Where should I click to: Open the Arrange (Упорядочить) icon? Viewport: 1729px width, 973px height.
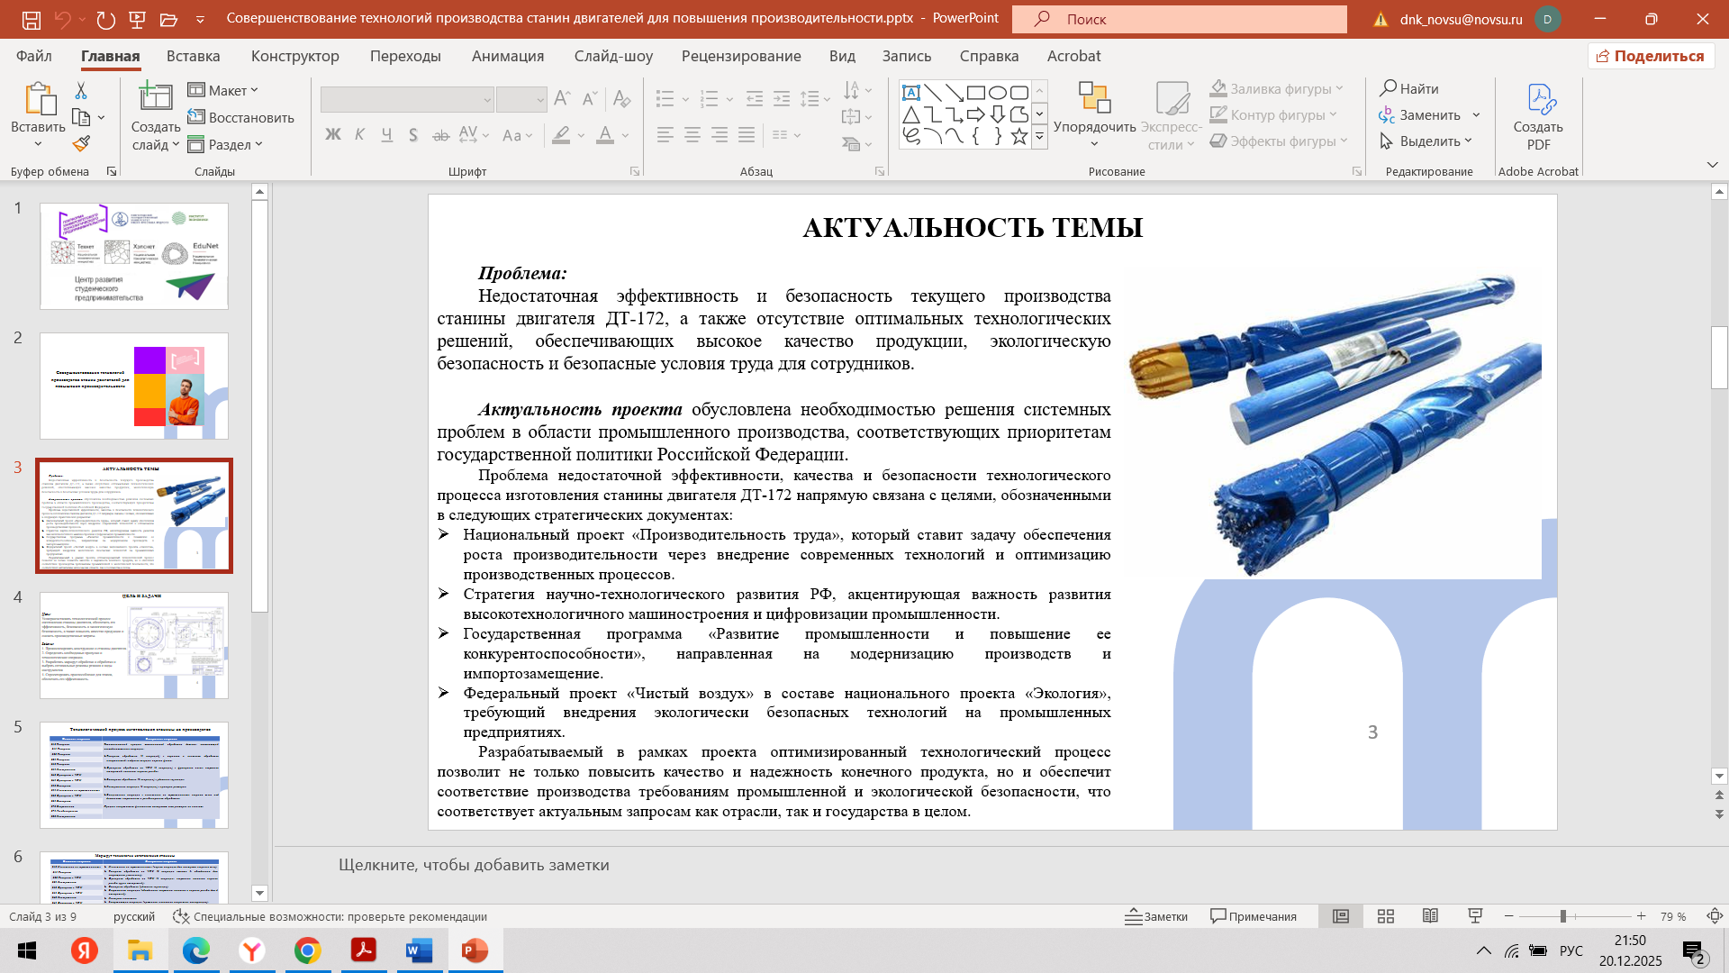[1094, 99]
